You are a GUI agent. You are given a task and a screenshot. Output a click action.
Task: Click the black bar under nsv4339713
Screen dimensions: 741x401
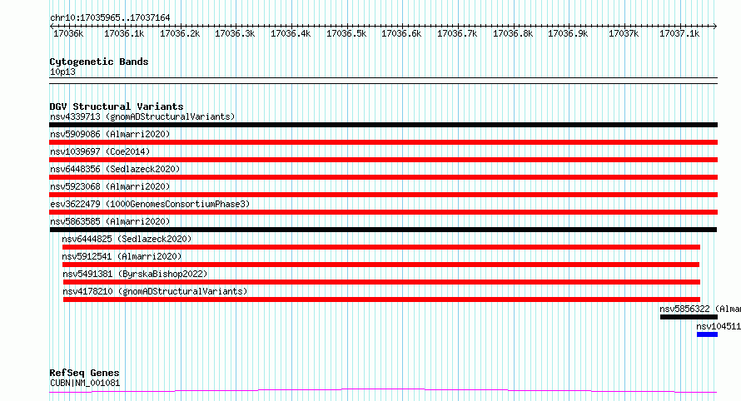(x=383, y=125)
